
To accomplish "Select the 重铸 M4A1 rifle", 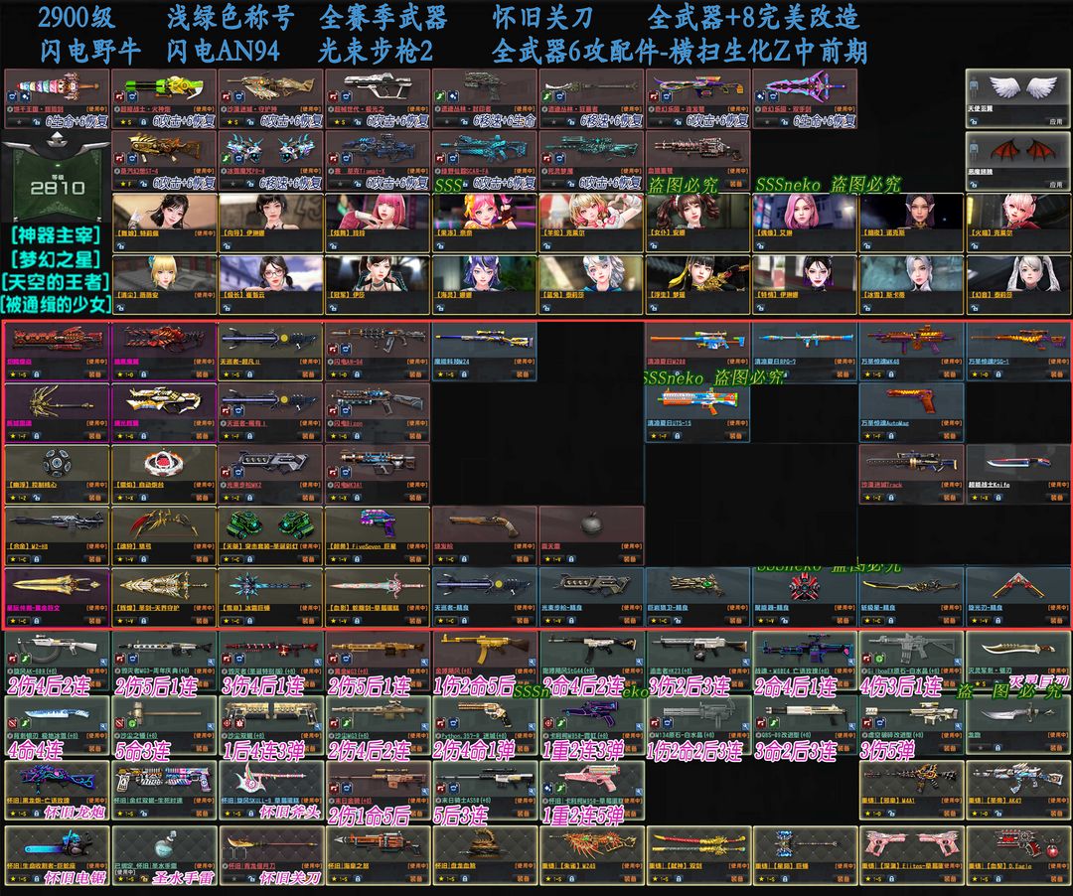I will (x=911, y=790).
